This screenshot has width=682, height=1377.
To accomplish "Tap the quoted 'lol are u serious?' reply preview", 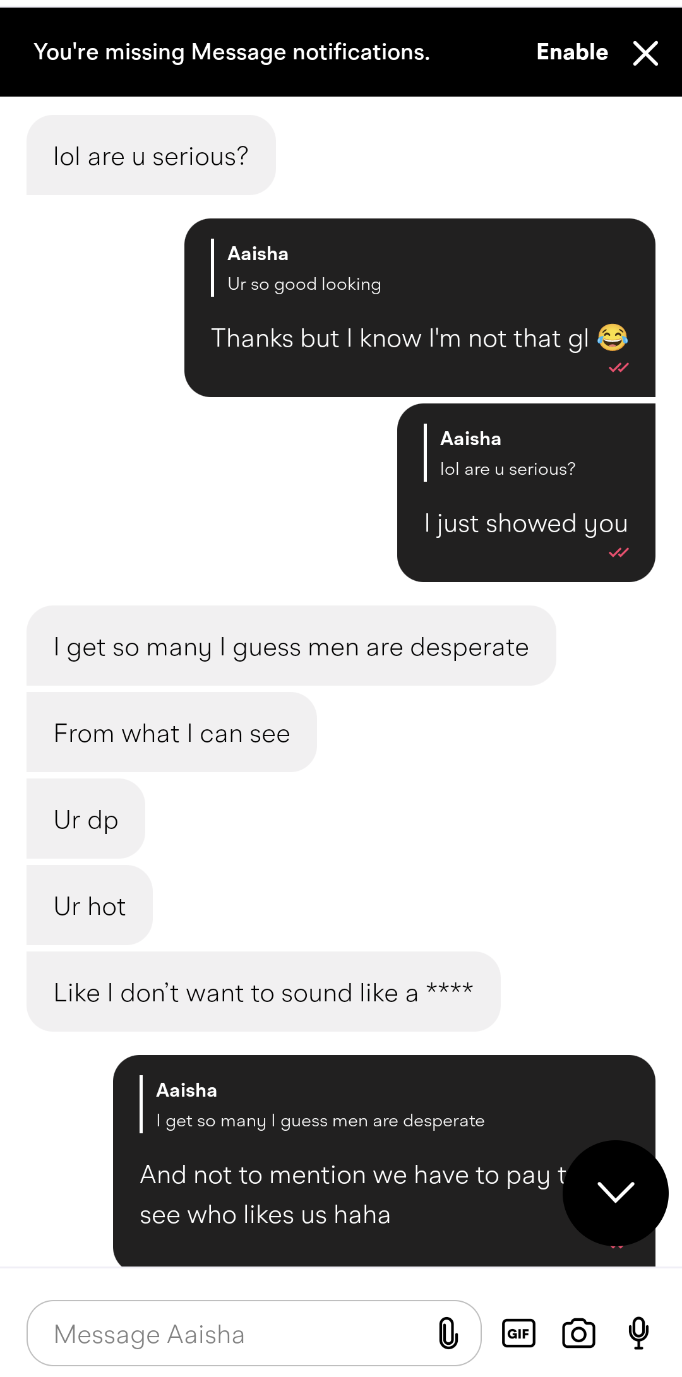I will click(x=507, y=453).
